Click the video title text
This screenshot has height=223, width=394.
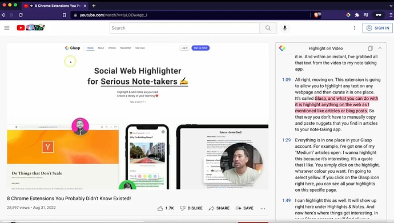point(69,198)
